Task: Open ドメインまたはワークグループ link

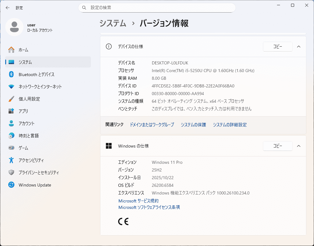Action: [x=152, y=125]
